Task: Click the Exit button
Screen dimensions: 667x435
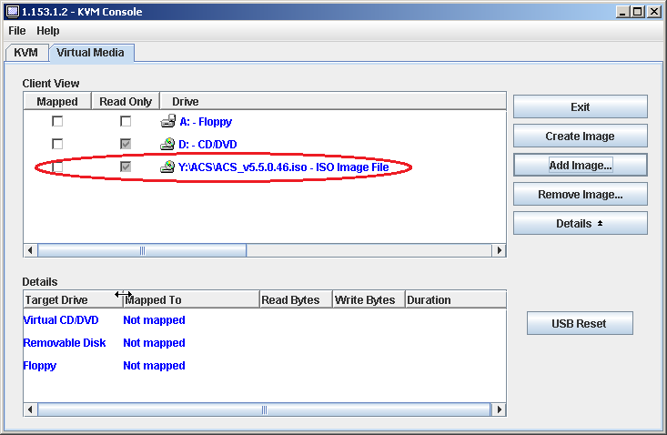Action: (x=581, y=106)
